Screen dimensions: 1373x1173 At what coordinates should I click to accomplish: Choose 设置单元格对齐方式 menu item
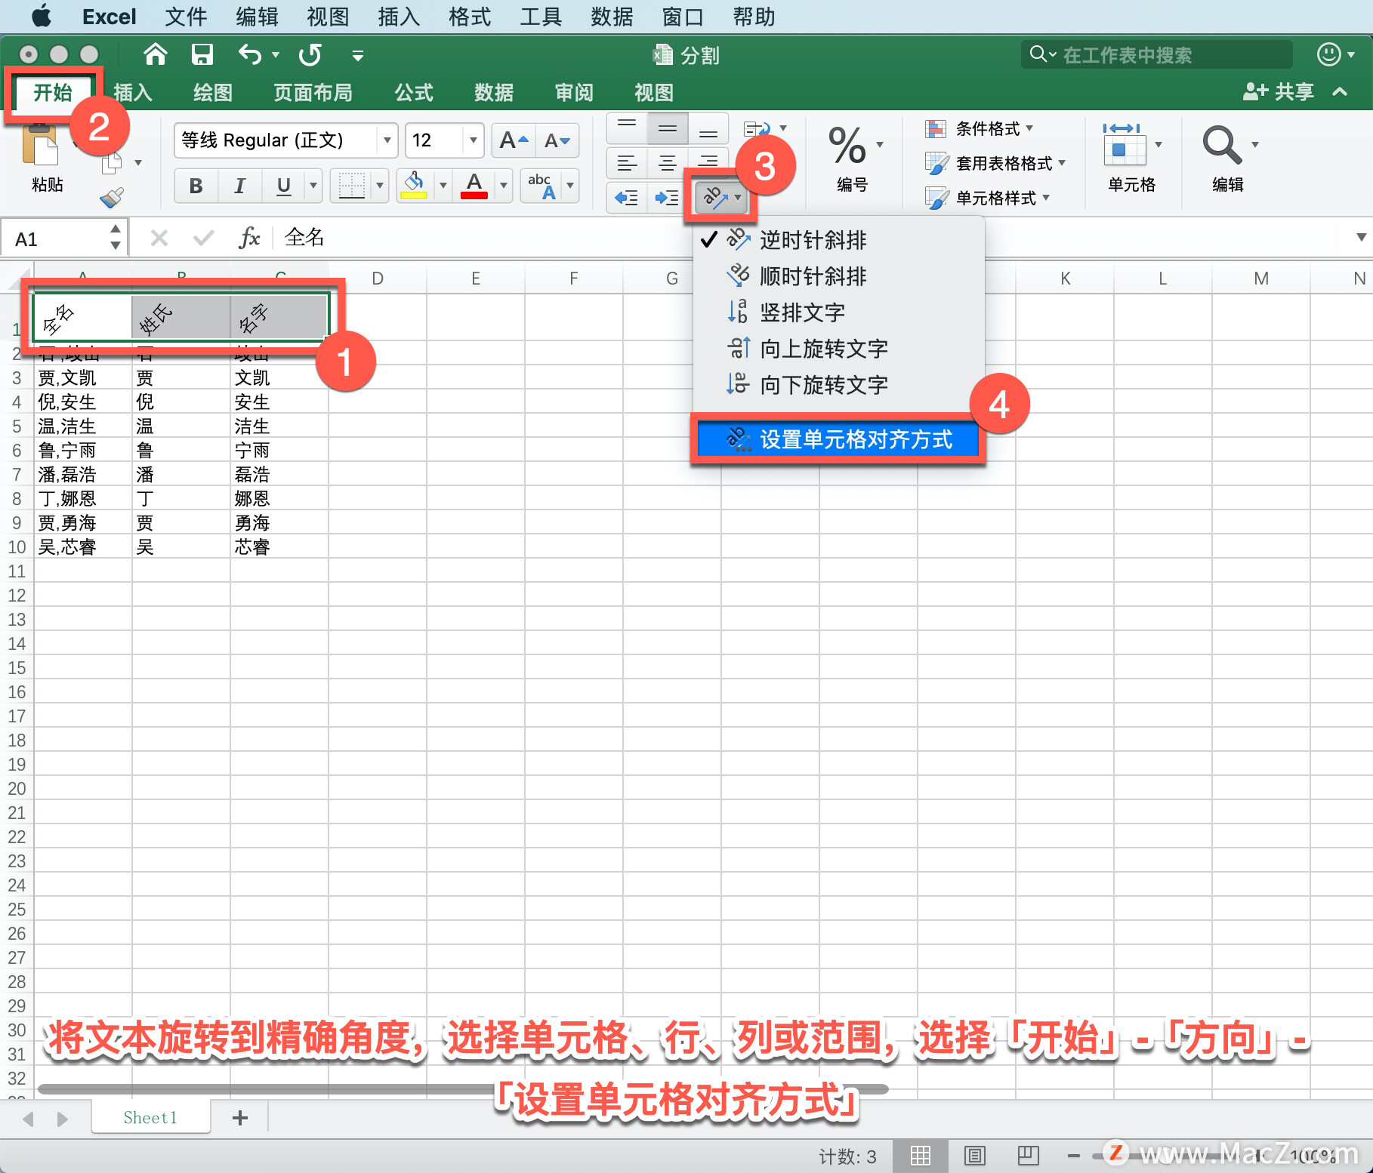[838, 439]
